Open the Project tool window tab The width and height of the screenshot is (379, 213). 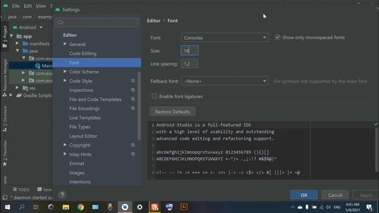pyautogui.click(x=5, y=37)
